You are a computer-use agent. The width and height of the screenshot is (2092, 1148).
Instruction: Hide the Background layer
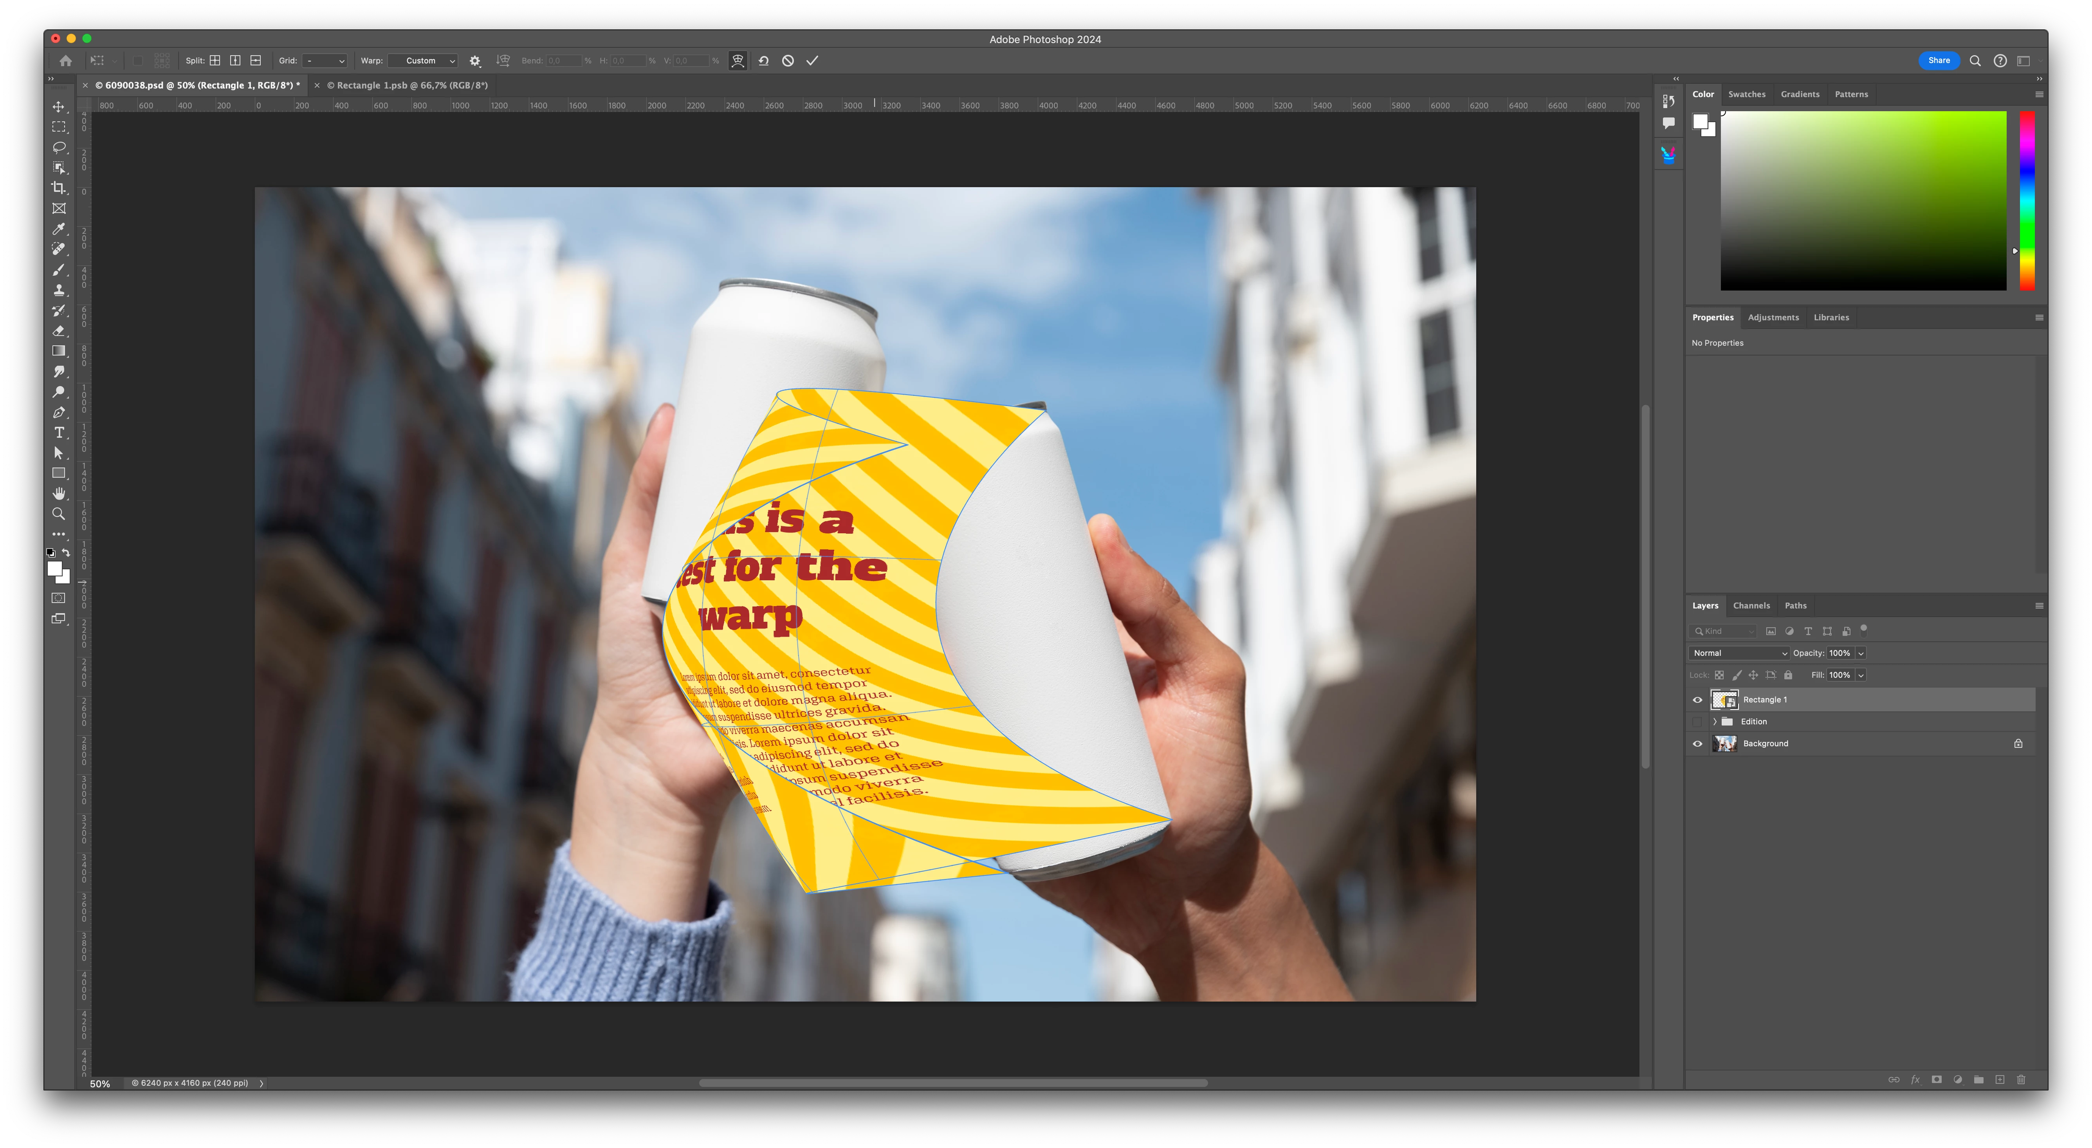(1697, 744)
